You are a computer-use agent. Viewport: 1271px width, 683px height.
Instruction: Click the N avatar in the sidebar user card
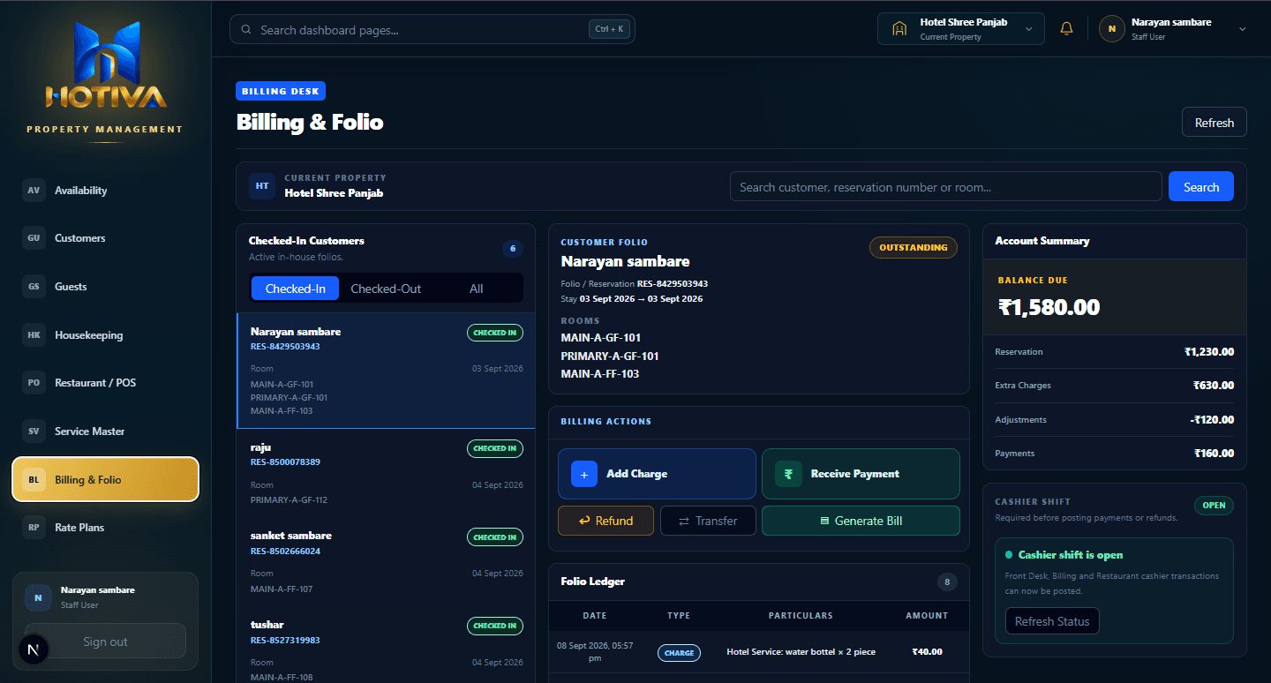pyautogui.click(x=38, y=597)
